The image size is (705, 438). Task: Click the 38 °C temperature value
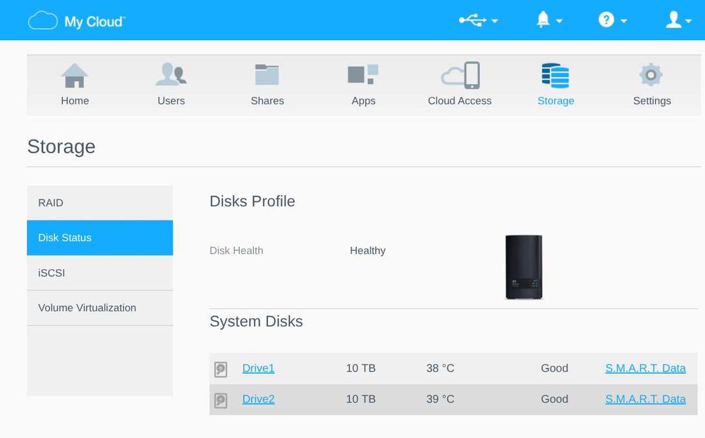point(440,368)
